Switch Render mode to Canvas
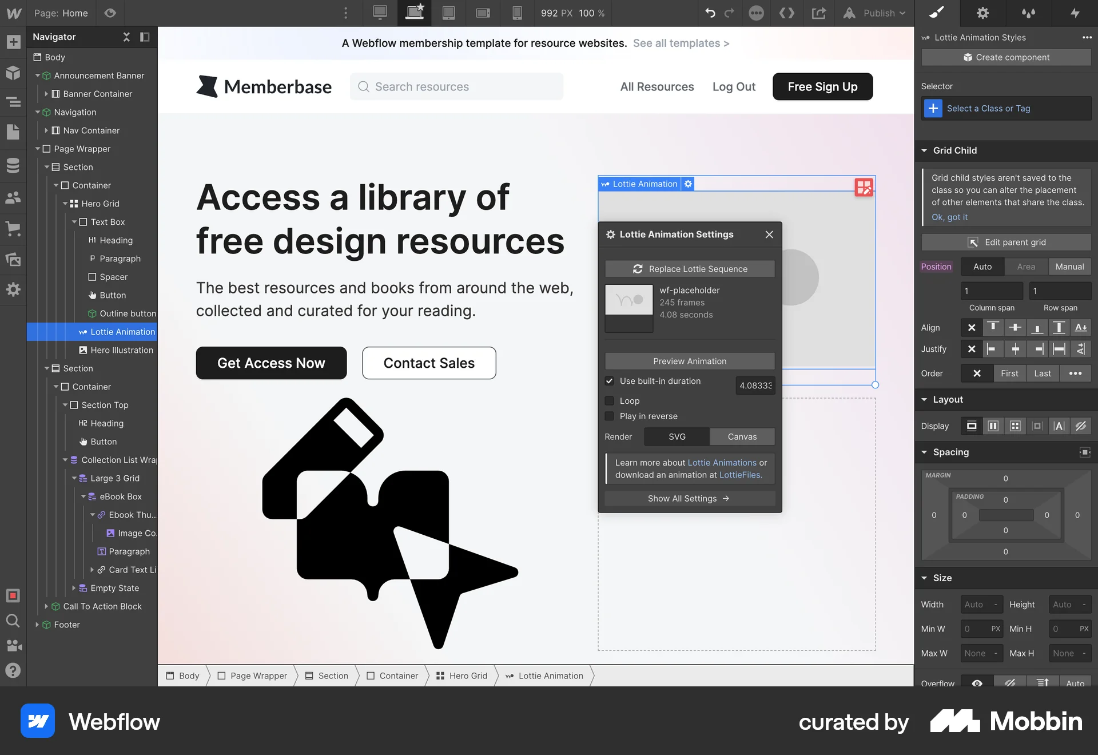The height and width of the screenshot is (755, 1098). click(x=742, y=436)
